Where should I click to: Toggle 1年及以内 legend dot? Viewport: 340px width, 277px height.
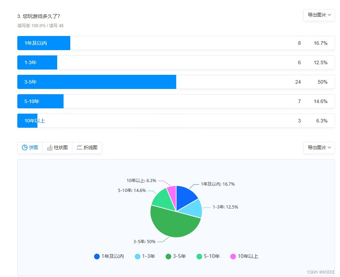click(x=97, y=257)
